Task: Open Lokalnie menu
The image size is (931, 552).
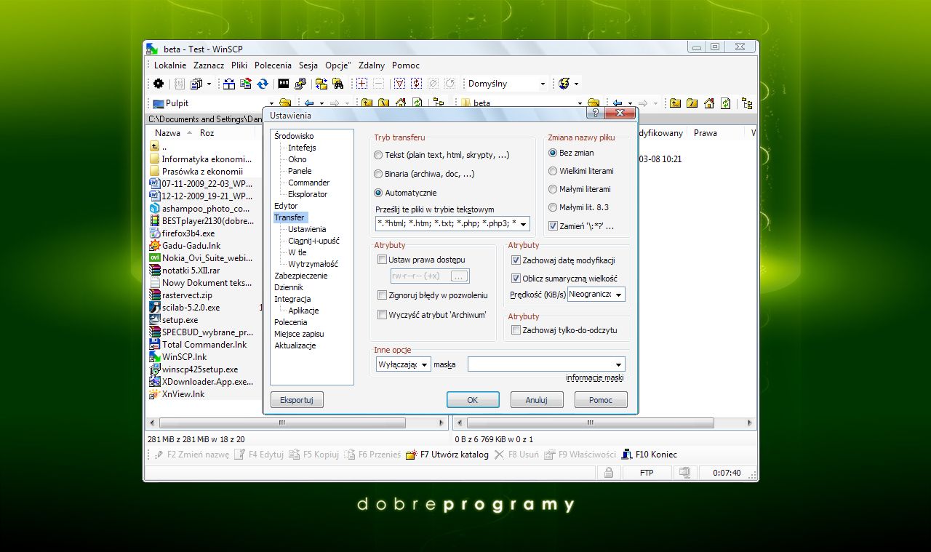Action: point(170,65)
